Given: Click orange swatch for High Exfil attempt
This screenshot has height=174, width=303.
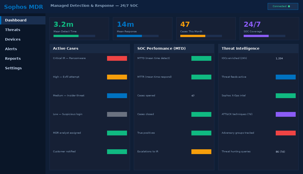Looking at the screenshot, I should [x=117, y=77].
